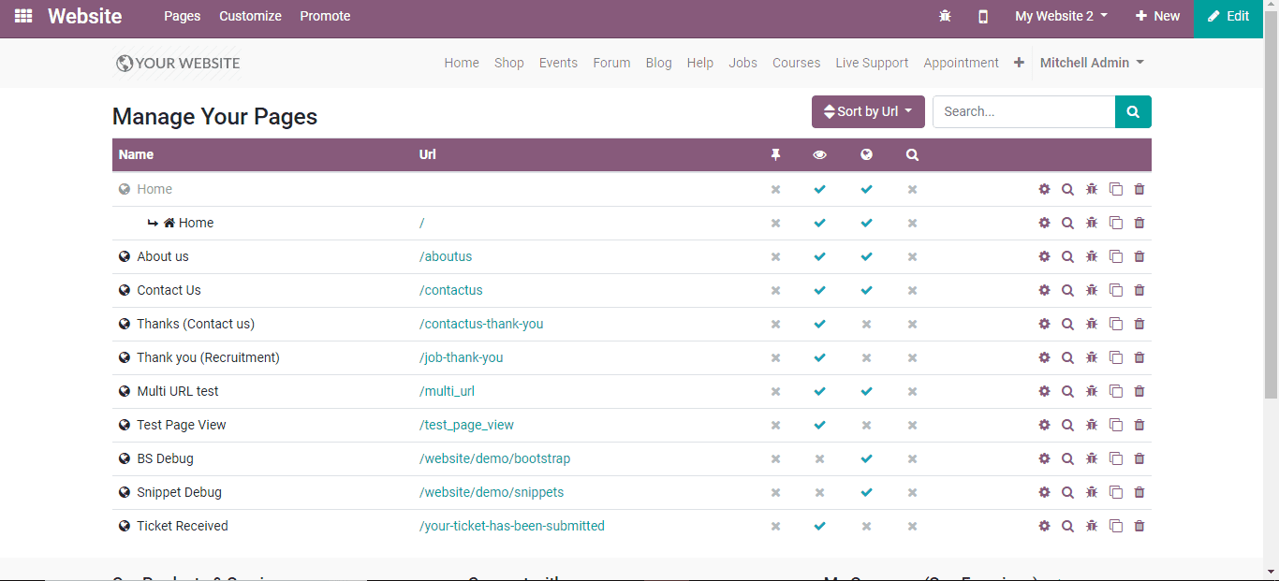This screenshot has height=581, width=1279.
Task: Toggle pin status for Multi URL test
Action: point(775,391)
